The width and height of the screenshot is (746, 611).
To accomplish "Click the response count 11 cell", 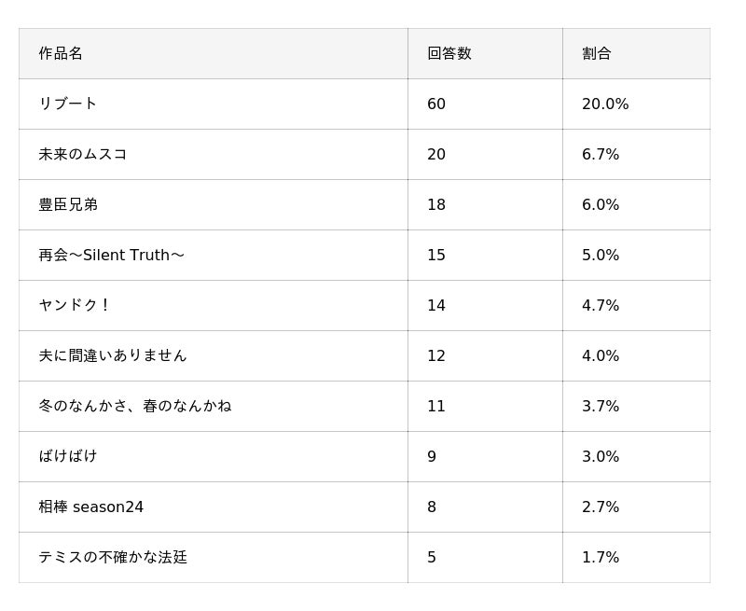I will tap(436, 406).
